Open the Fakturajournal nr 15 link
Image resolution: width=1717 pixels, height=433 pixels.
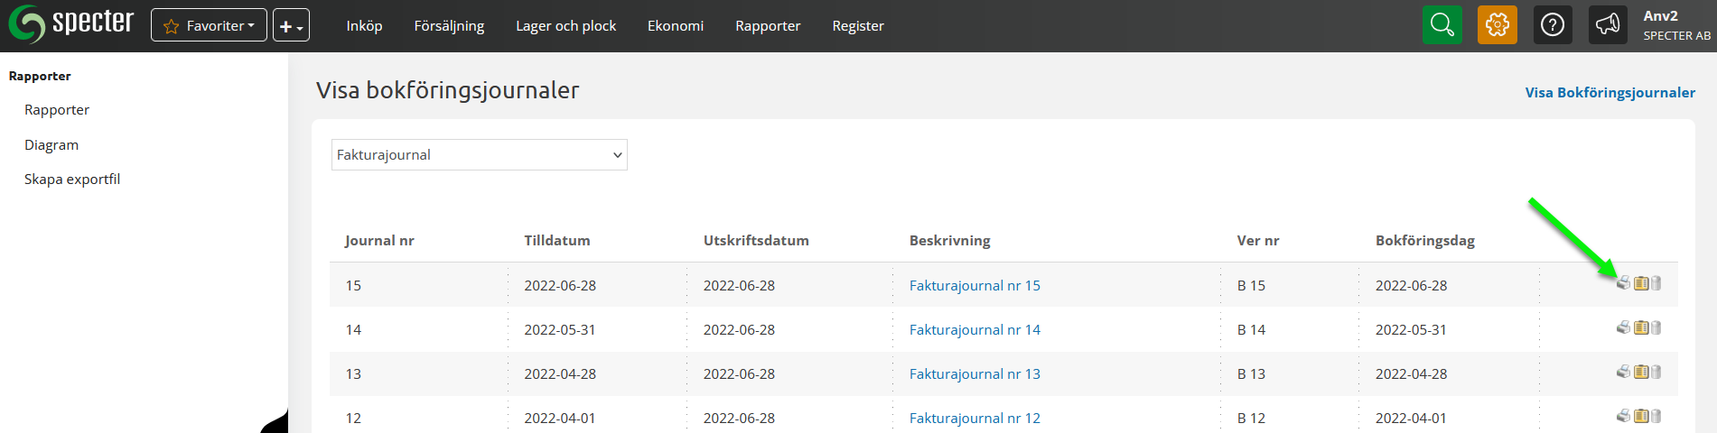pos(975,286)
